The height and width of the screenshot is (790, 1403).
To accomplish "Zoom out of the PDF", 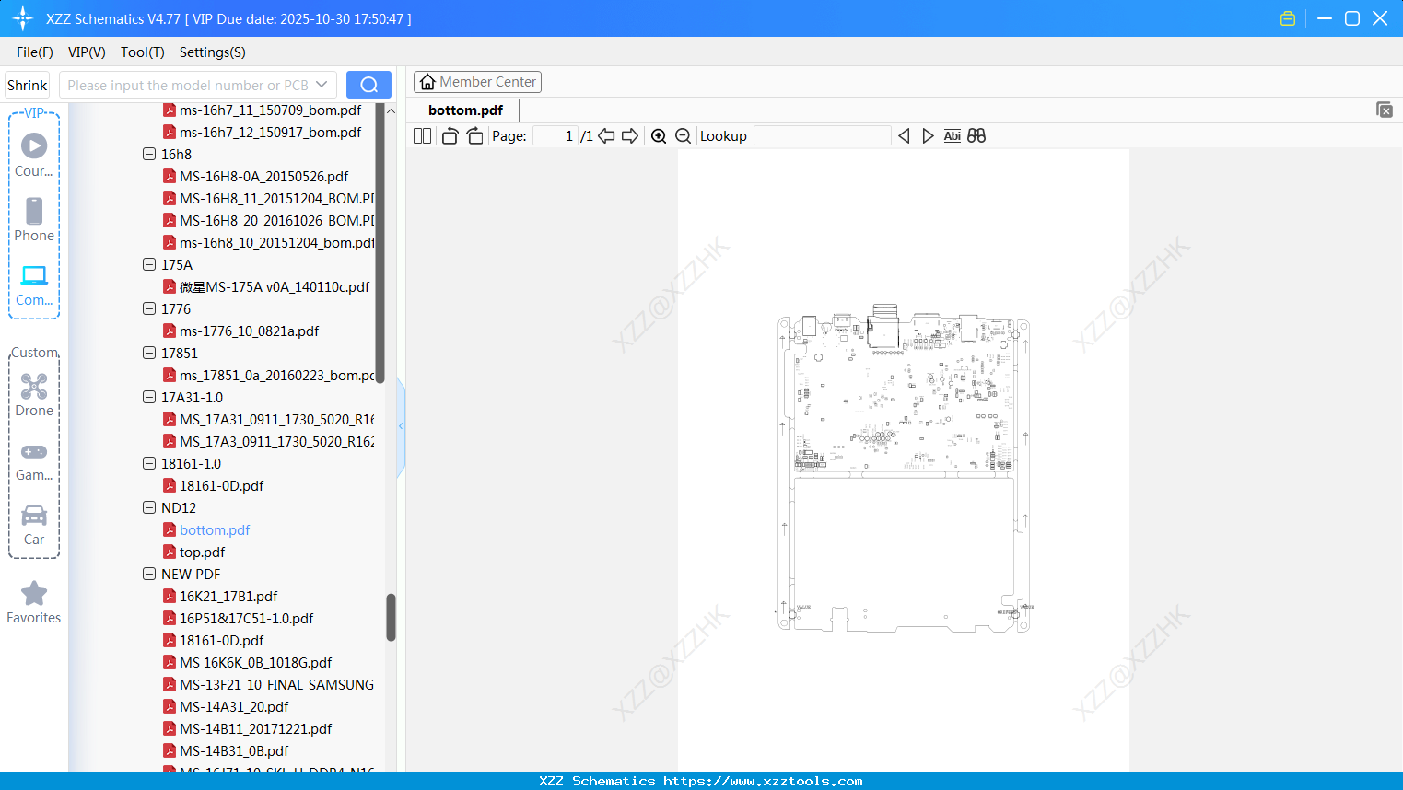I will click(684, 136).
